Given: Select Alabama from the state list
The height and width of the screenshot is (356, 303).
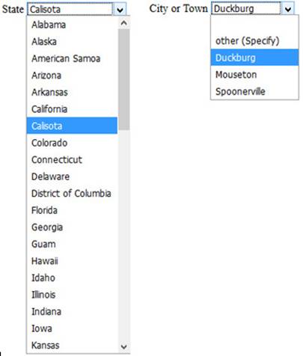Looking at the screenshot, I should coord(72,25).
